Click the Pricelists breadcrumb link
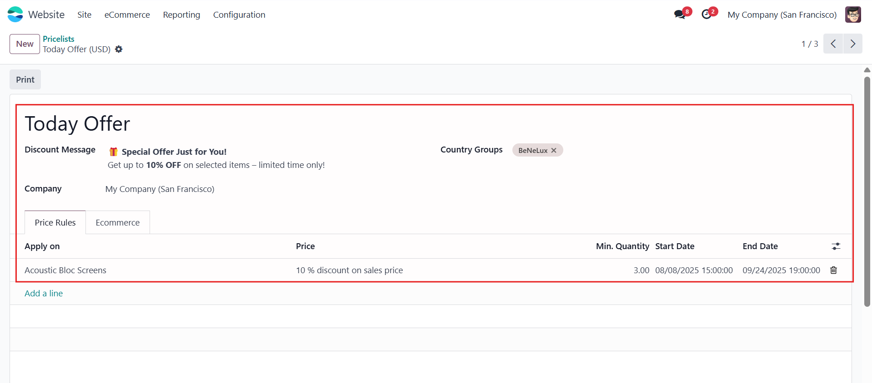 59,39
